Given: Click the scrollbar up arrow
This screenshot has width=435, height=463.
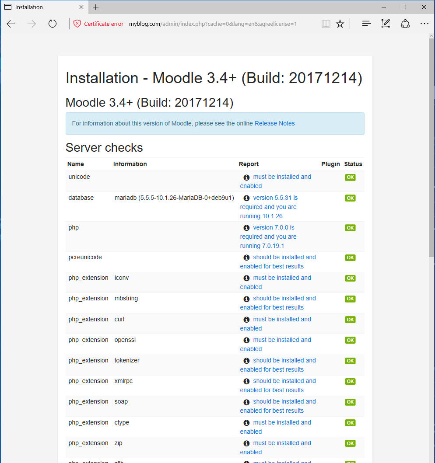Looking at the screenshot, I should coord(431,36).
